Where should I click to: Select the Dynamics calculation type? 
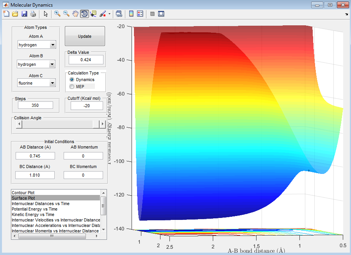(x=72, y=80)
